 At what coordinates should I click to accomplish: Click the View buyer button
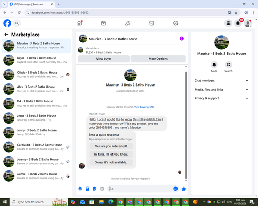104,59
